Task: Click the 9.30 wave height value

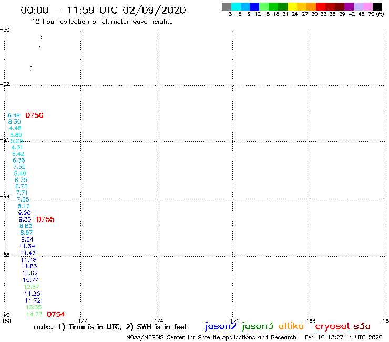Action: click(25, 219)
